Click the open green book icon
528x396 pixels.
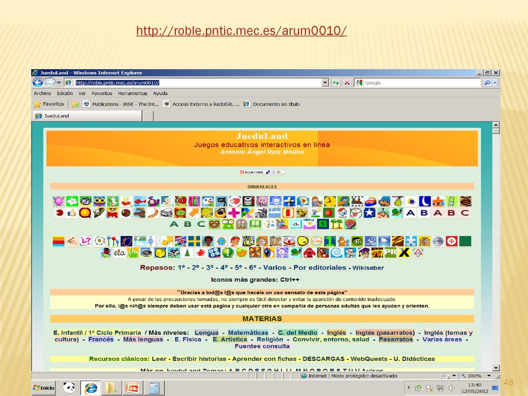tap(255, 224)
